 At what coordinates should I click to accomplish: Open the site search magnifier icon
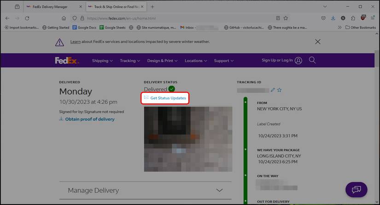pyautogui.click(x=312, y=60)
